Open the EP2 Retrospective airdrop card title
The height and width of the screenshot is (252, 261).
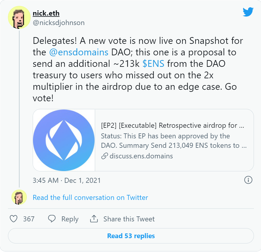172,125
